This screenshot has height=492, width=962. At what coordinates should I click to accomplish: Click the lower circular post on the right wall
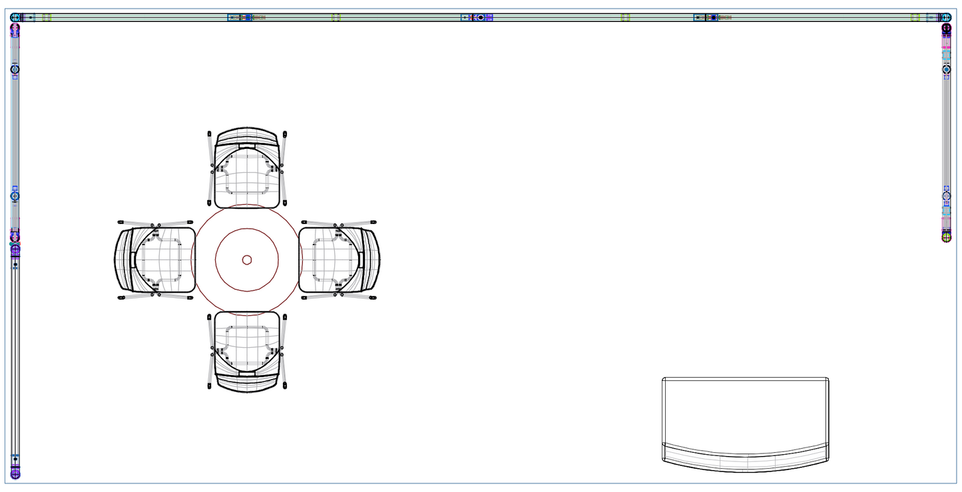(946, 196)
